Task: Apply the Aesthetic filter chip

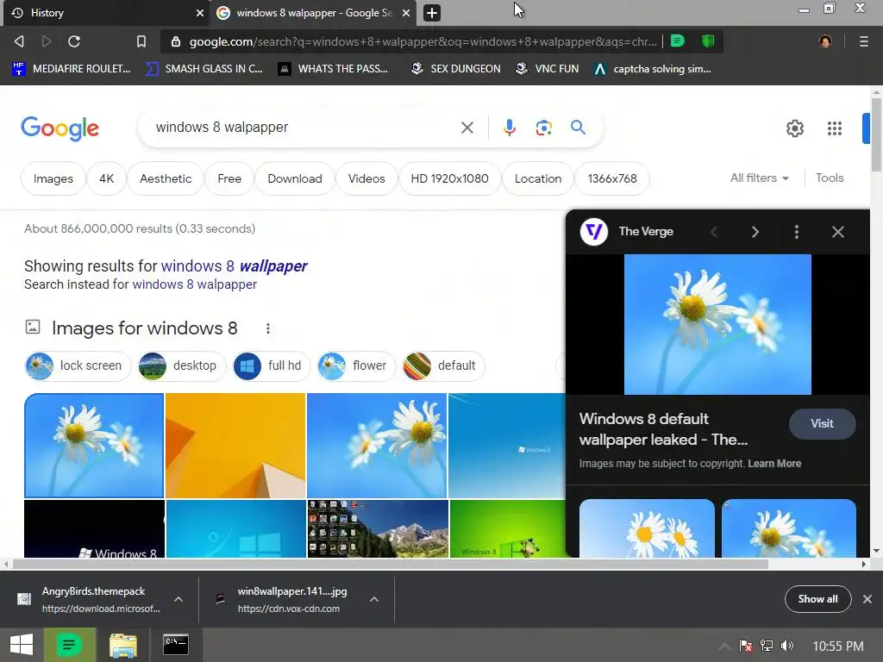Action: 166,178
